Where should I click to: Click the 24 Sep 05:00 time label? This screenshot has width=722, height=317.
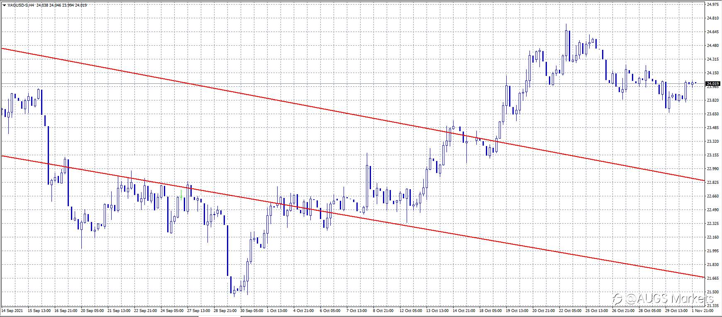click(172, 310)
